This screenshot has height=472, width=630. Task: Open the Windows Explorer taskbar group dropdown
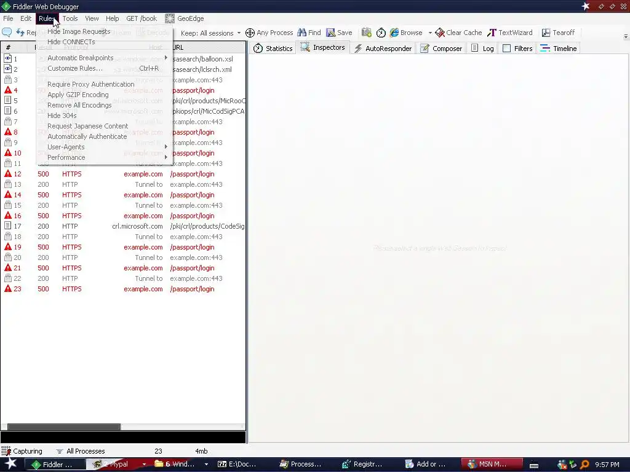tap(206, 465)
